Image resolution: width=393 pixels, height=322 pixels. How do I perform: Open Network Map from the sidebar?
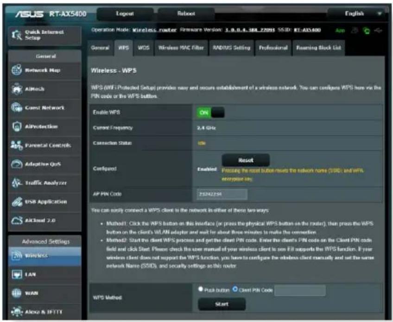(x=44, y=70)
